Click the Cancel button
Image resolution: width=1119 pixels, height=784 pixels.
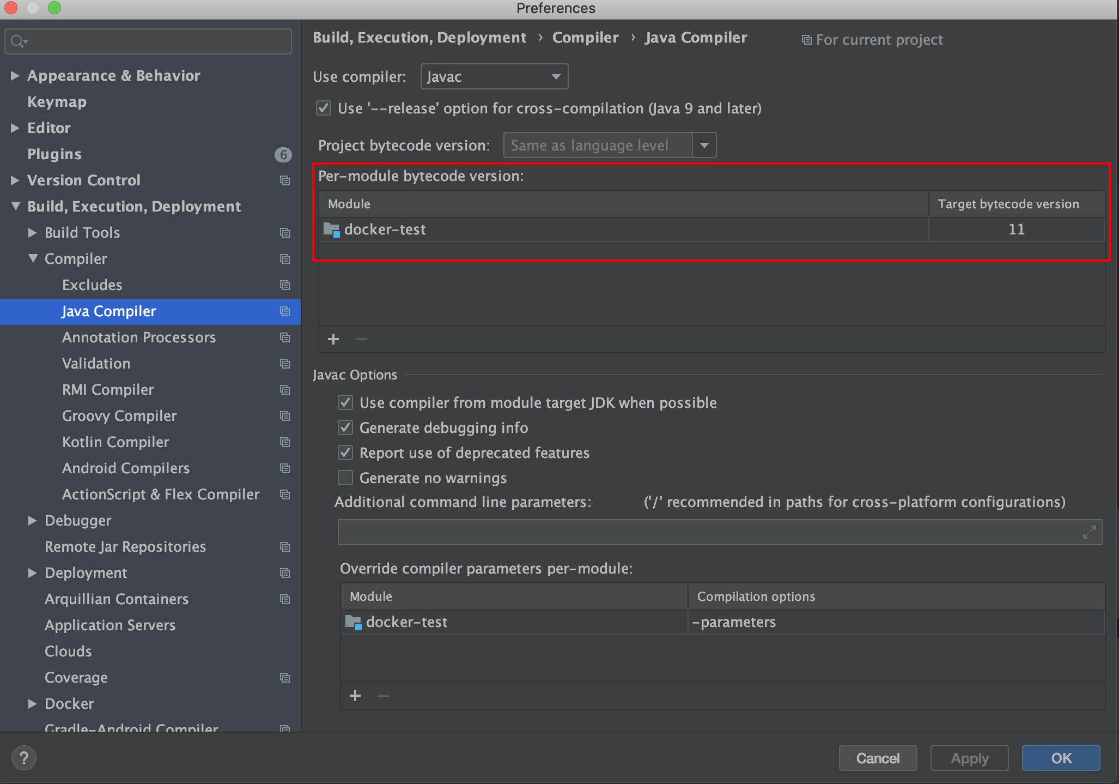878,758
